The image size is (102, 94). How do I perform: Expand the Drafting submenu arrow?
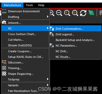(48, 17)
